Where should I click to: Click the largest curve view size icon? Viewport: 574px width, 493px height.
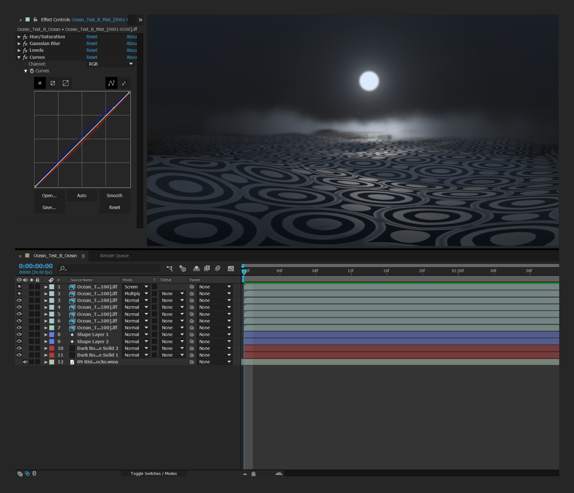65,83
